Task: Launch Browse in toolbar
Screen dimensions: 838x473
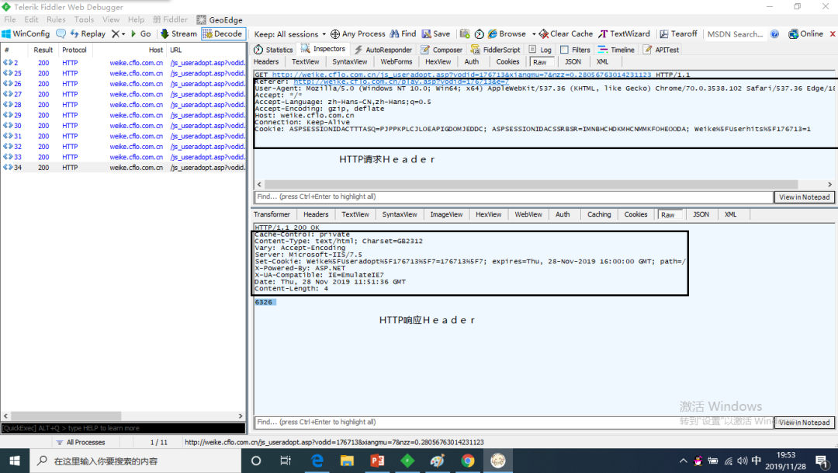Action: (x=507, y=33)
